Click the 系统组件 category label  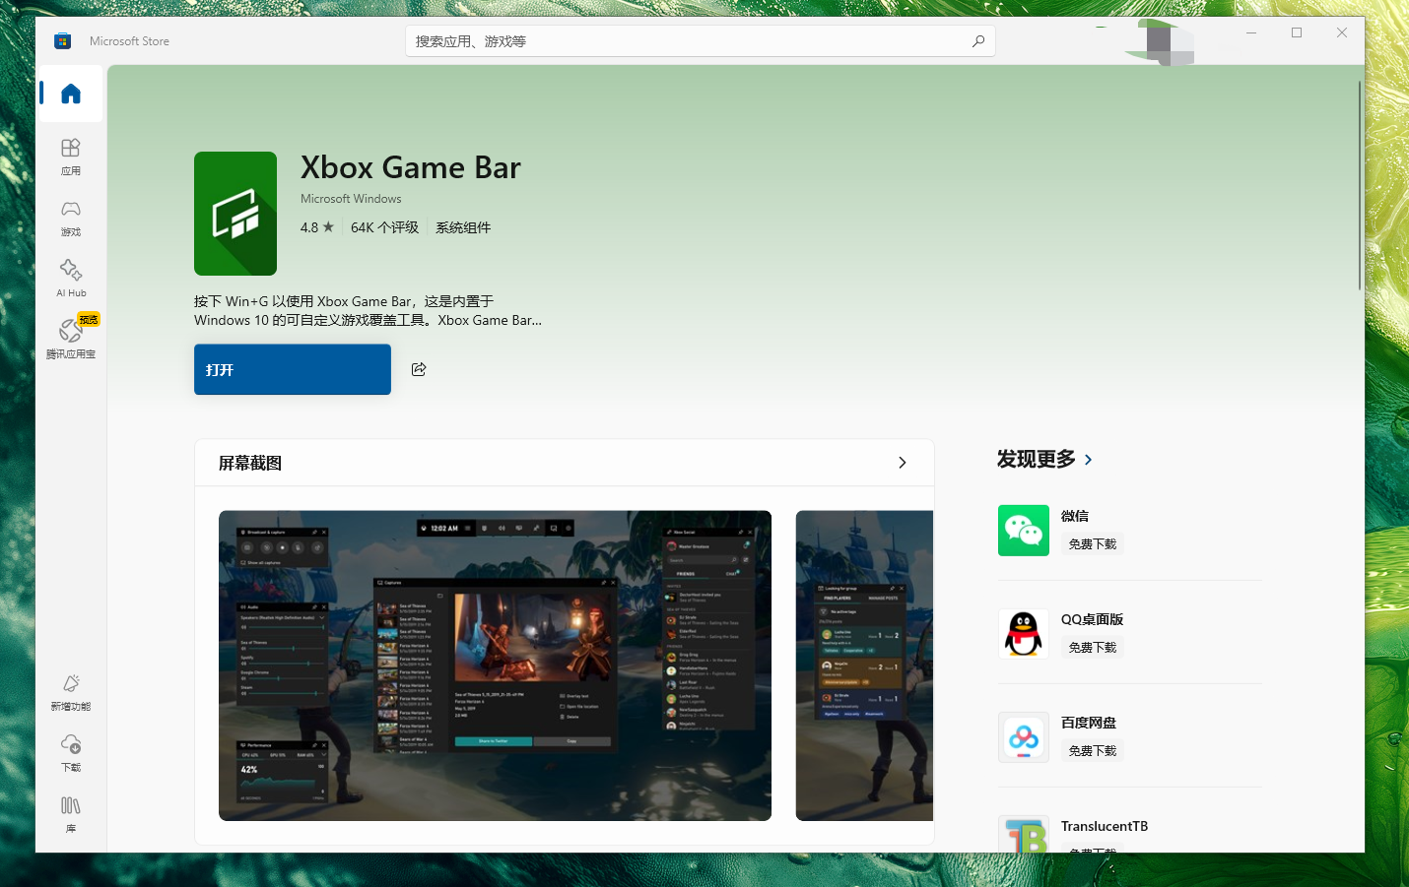[463, 227]
